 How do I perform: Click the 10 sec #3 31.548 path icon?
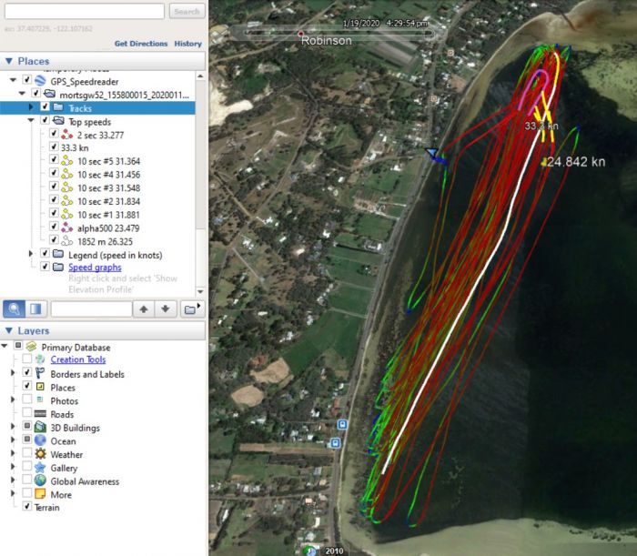(67, 187)
